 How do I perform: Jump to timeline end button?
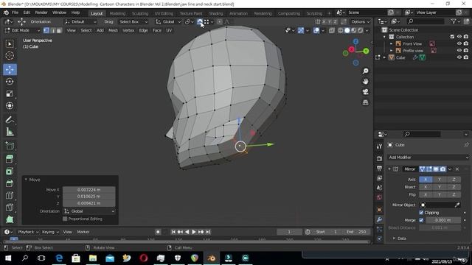[x=208, y=232]
